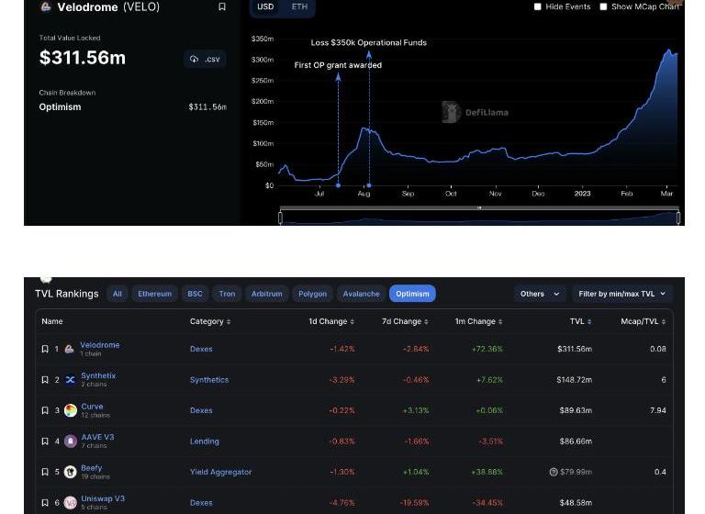The height and width of the screenshot is (514, 705).
Task: Select the Arbitrum chain tab
Action: [x=266, y=294]
